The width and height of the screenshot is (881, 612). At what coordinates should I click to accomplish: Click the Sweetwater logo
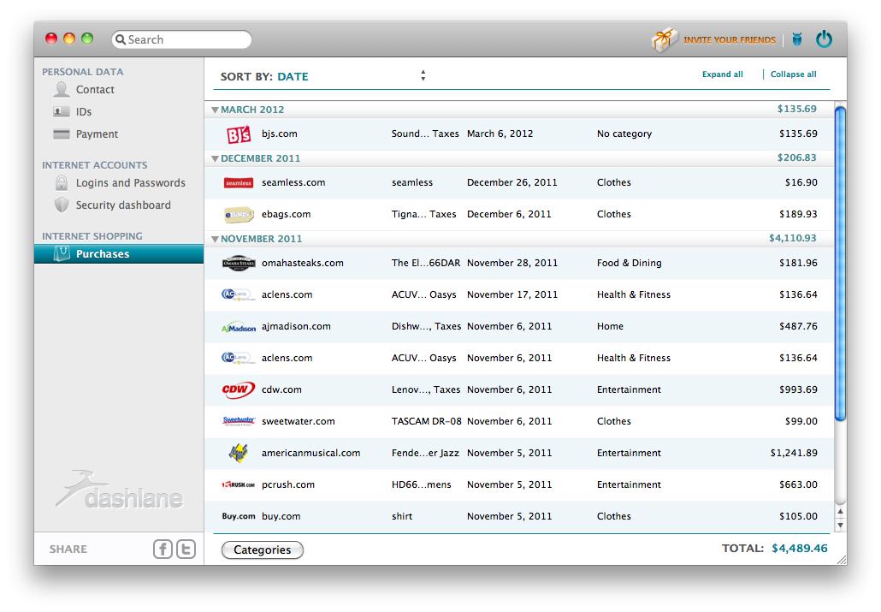tap(239, 421)
